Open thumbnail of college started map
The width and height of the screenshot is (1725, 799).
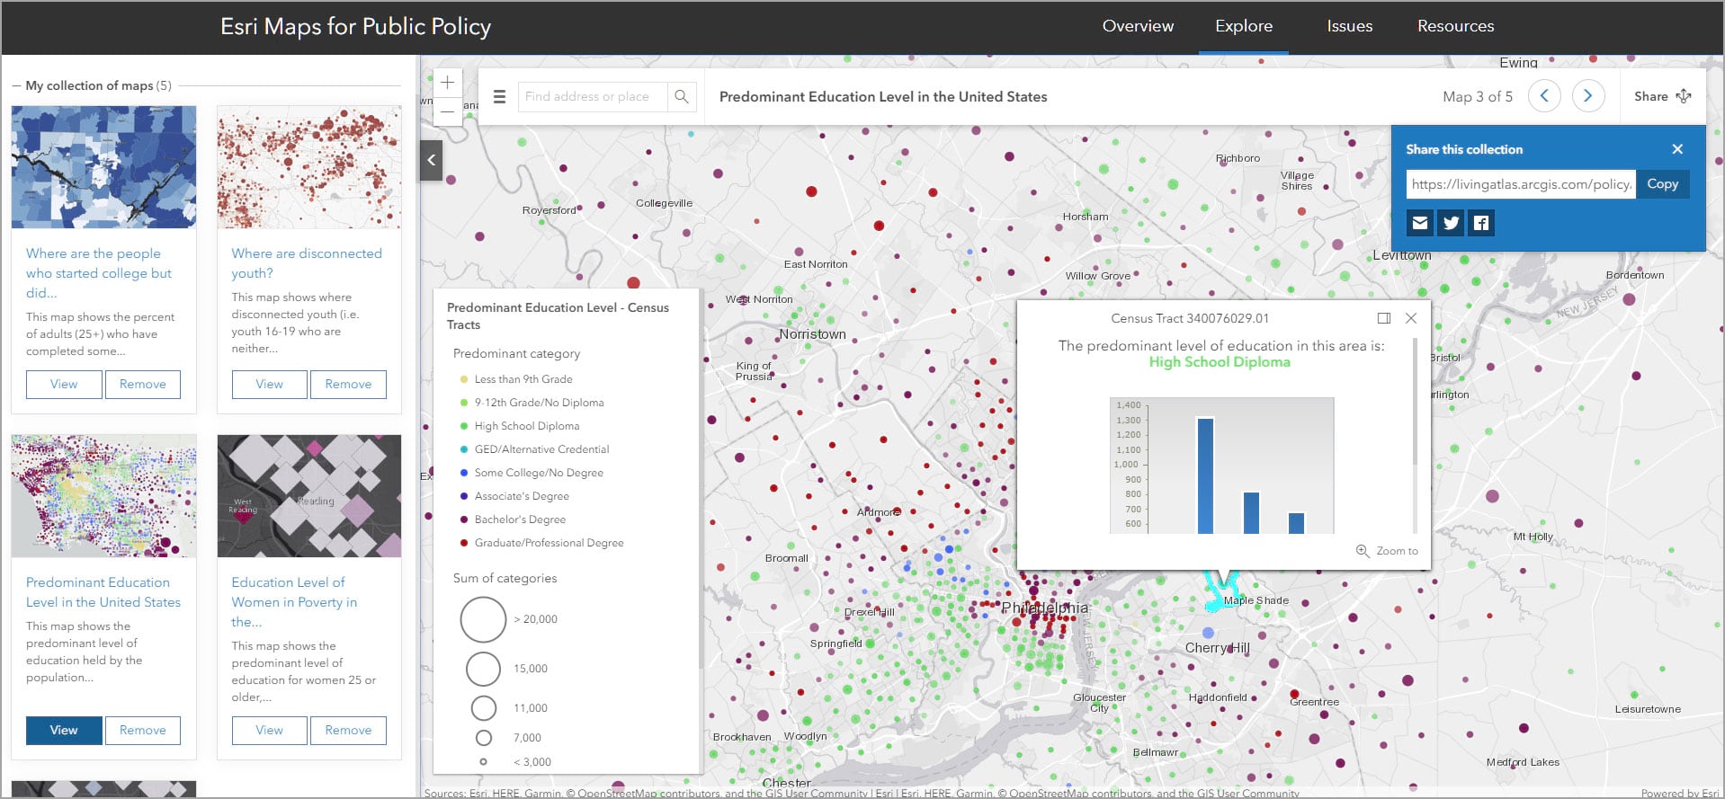(x=103, y=167)
